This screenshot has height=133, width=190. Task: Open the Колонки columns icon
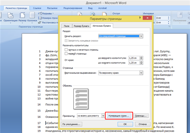click(32, 15)
